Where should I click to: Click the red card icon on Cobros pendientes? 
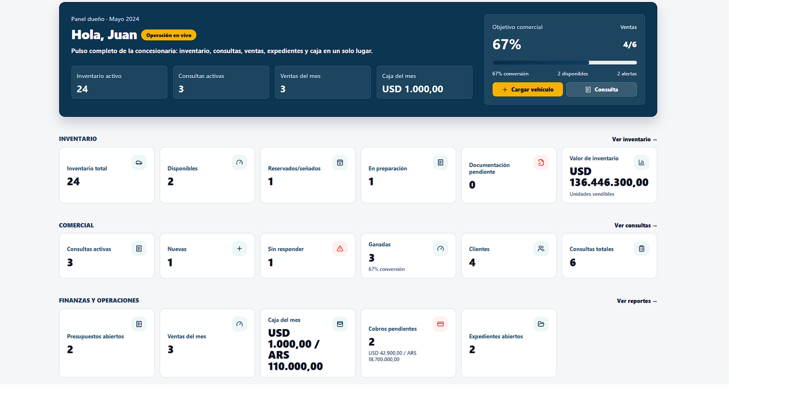(x=440, y=324)
